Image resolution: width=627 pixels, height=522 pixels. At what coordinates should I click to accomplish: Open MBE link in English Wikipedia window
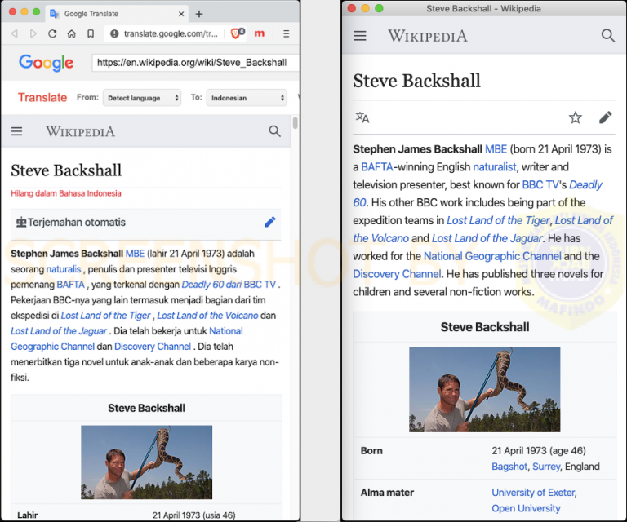coord(496,149)
